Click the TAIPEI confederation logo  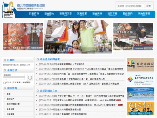click(x=9, y=10)
